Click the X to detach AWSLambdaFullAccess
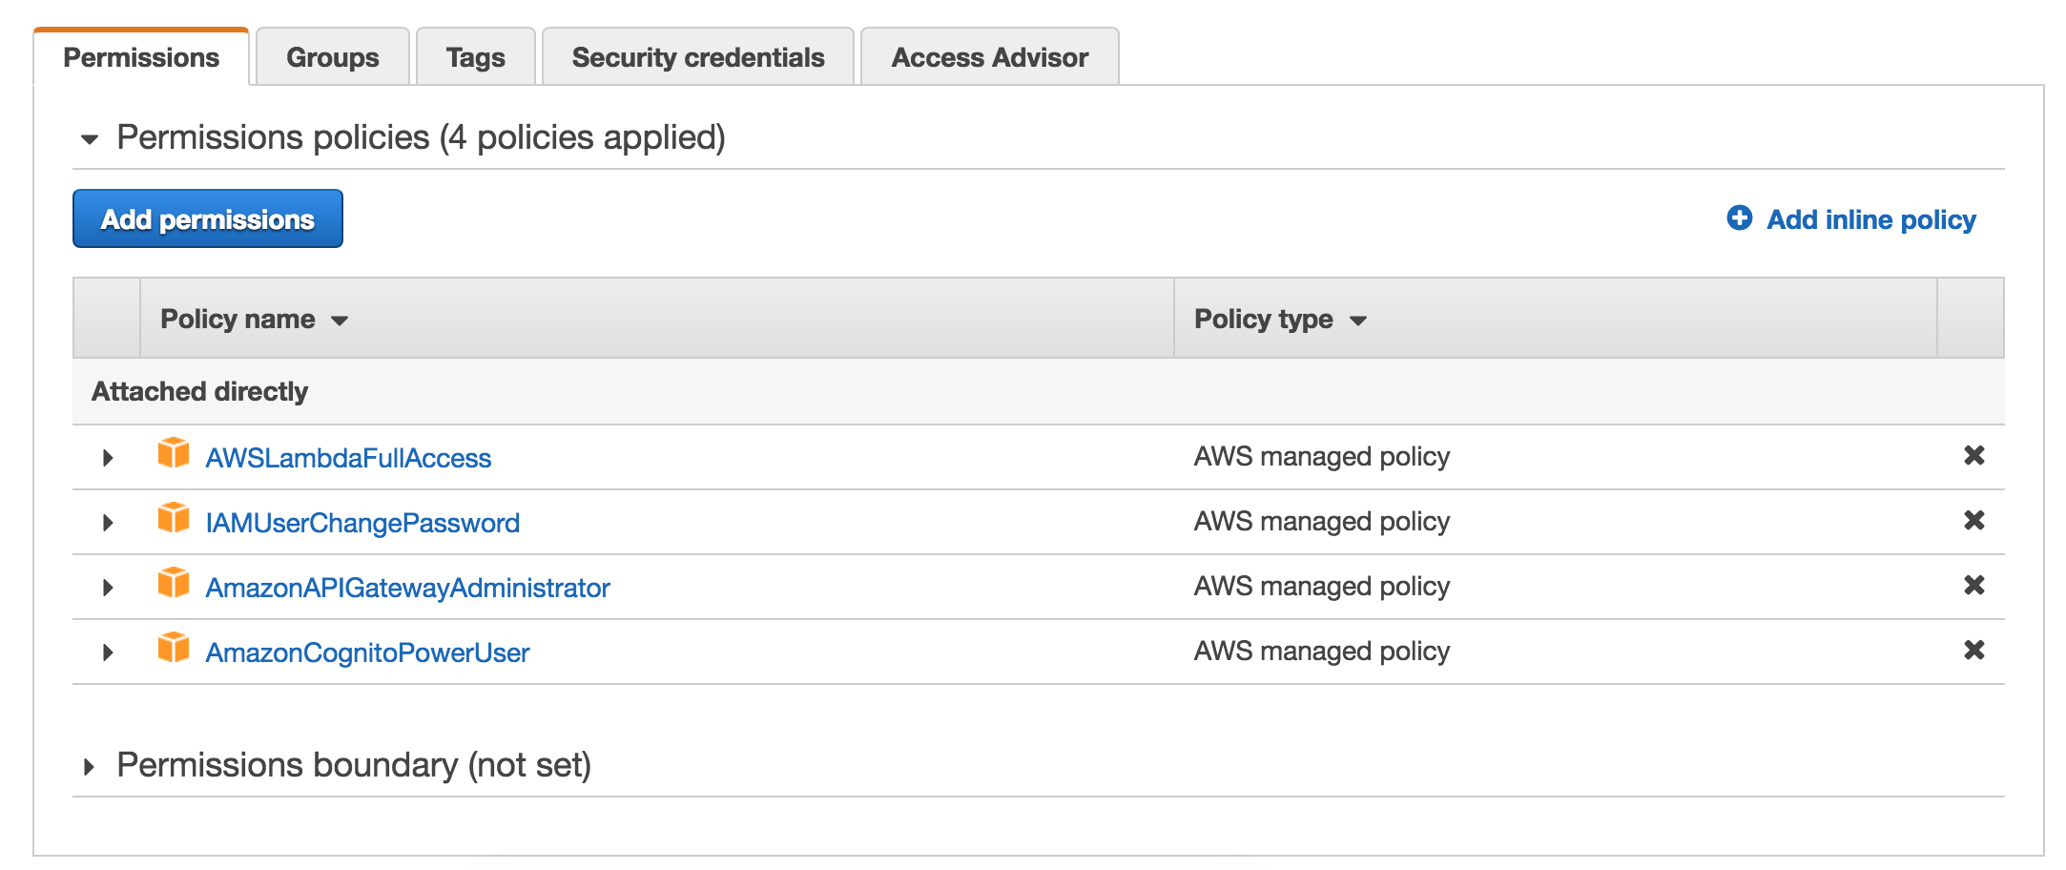 pos(1975,457)
